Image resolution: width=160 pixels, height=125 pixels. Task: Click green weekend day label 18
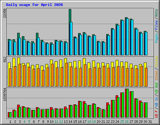89,122
